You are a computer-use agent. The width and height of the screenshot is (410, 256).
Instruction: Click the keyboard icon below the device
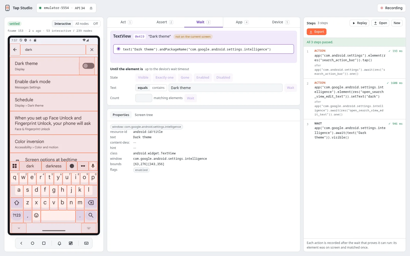click(86, 243)
